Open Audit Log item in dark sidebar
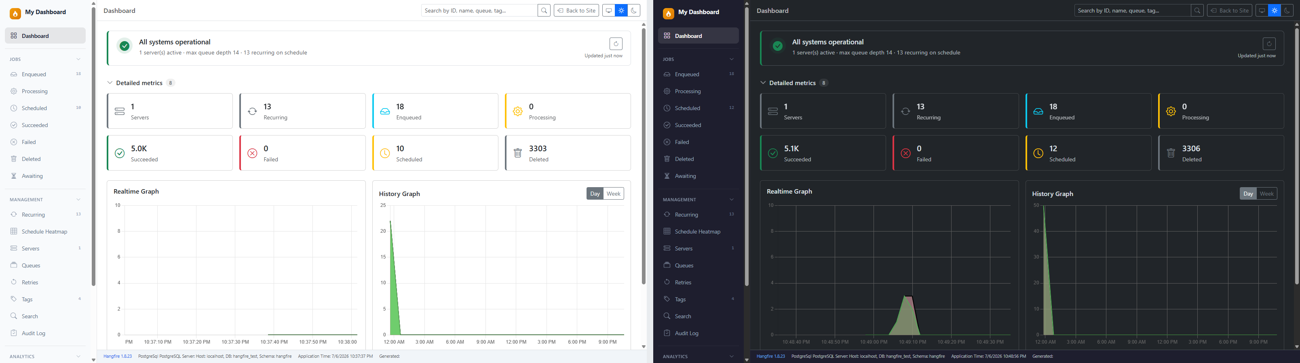Viewport: 1300px width, 363px height. 699,333
